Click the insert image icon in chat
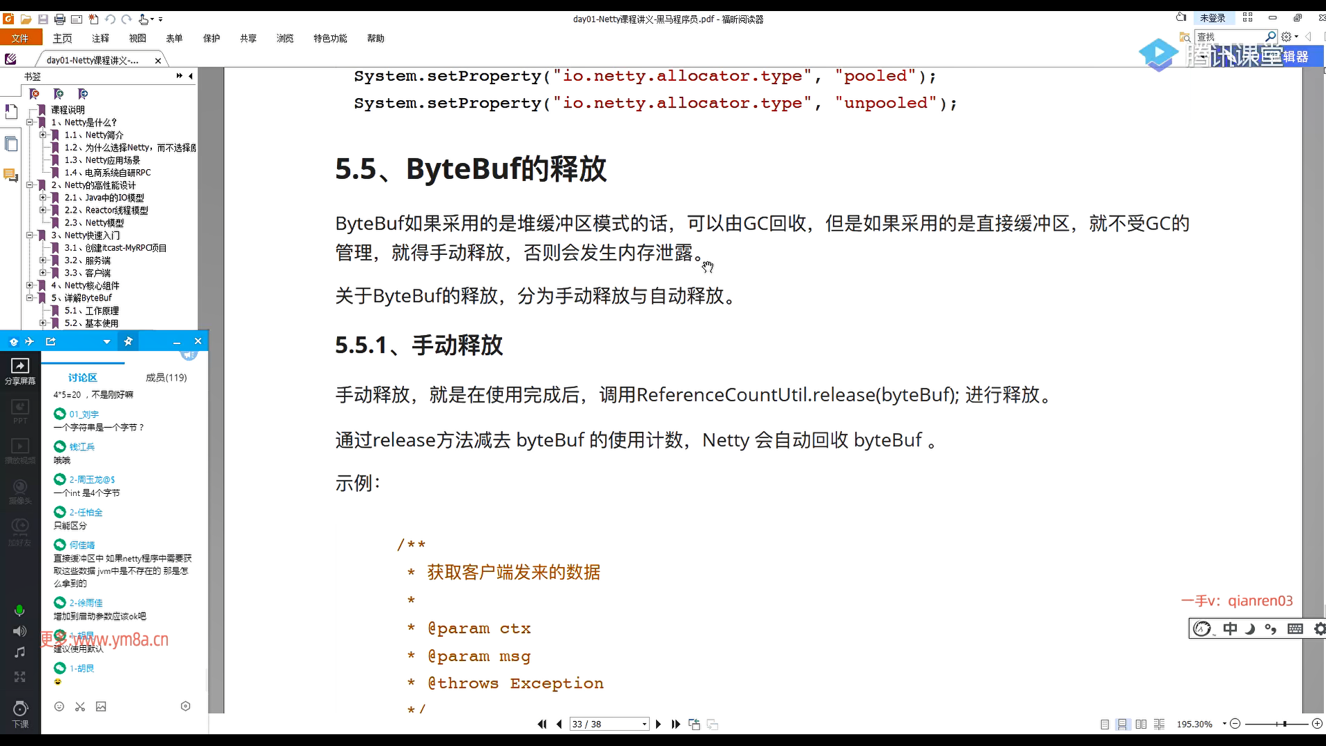Screen dimensions: 1326x746 point(101,707)
